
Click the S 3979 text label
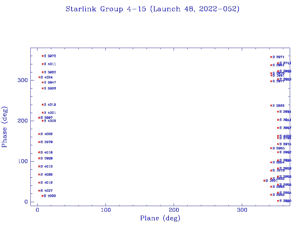[47, 142]
